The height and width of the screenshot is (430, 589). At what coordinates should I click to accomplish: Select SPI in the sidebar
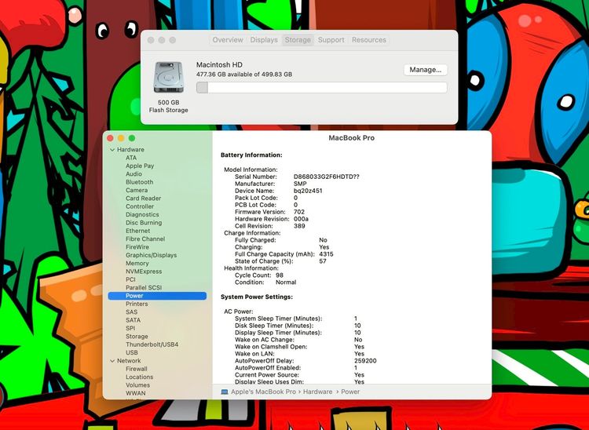point(130,328)
